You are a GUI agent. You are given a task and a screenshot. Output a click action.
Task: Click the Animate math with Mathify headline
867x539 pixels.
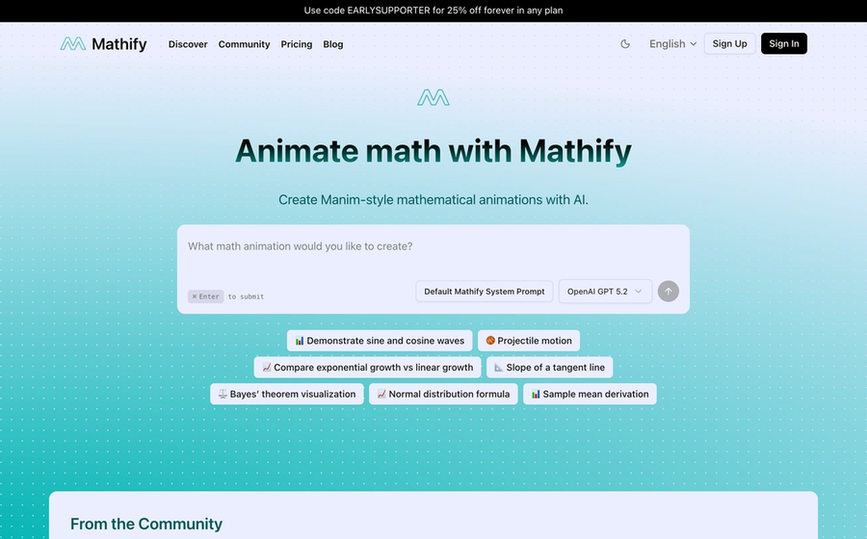pyautogui.click(x=433, y=151)
